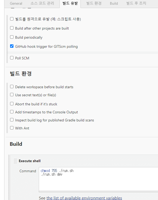The height and width of the screenshot is (200, 158).
Task: Tick the Poll SCM checkbox
Action: tap(12, 58)
